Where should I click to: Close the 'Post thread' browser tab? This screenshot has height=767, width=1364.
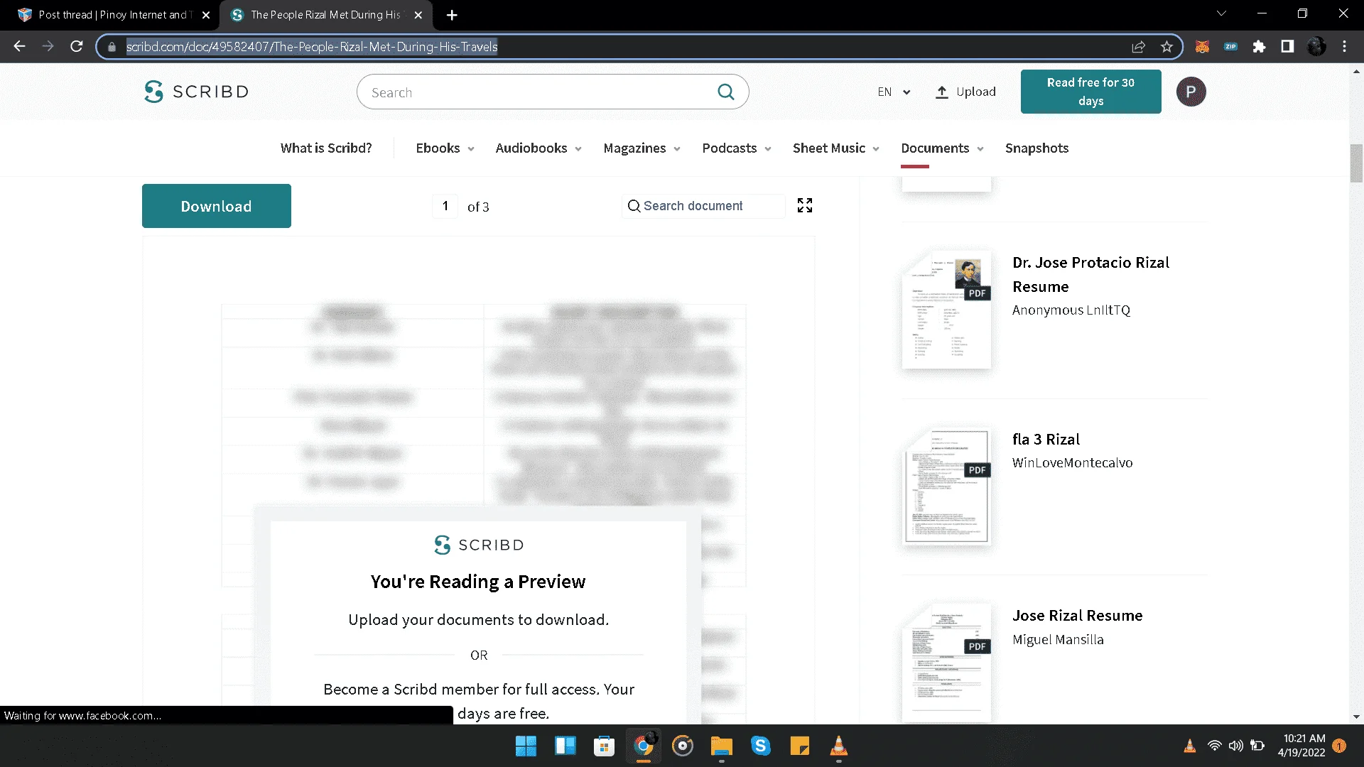tap(206, 15)
